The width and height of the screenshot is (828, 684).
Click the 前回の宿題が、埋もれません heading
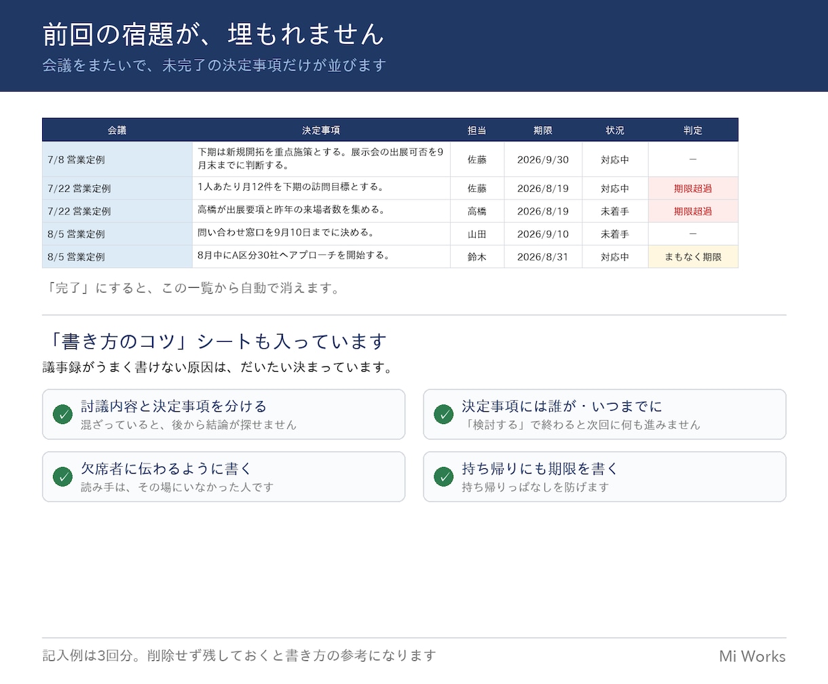pos(213,34)
